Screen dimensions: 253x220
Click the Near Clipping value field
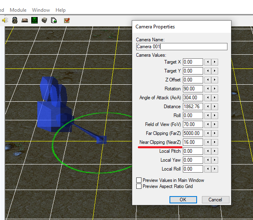[x=193, y=142]
